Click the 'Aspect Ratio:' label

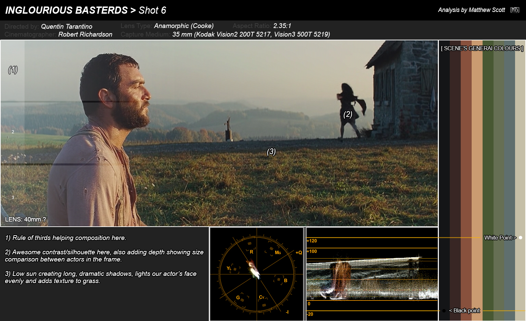click(252, 26)
